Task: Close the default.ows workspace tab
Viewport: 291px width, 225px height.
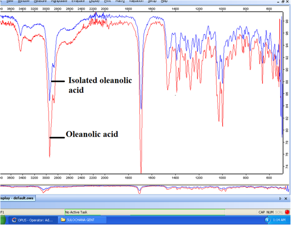Action: tap(286, 199)
